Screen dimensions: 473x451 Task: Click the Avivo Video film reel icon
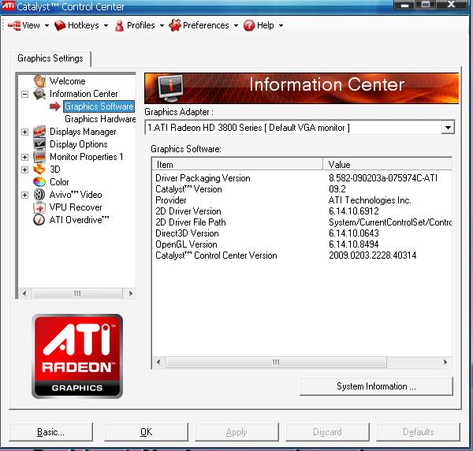[x=39, y=195]
